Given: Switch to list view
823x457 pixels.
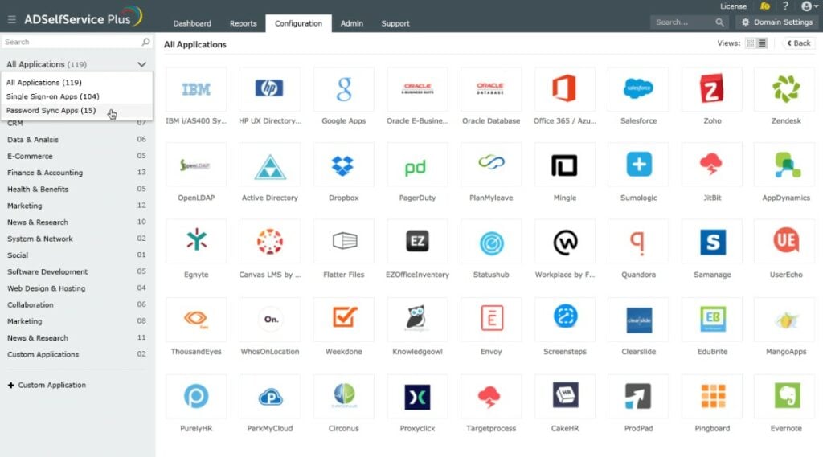Looking at the screenshot, I should pyautogui.click(x=762, y=43).
